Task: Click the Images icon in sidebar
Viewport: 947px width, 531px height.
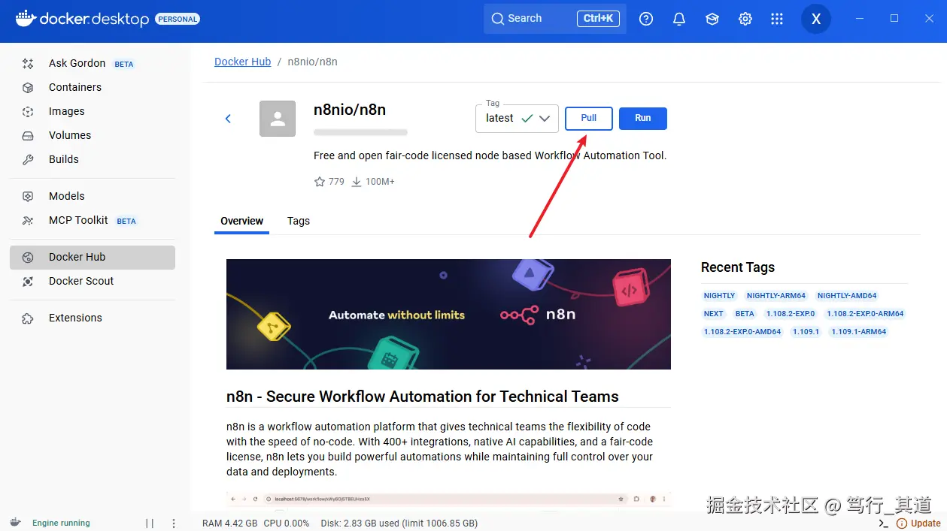Action: 28,111
